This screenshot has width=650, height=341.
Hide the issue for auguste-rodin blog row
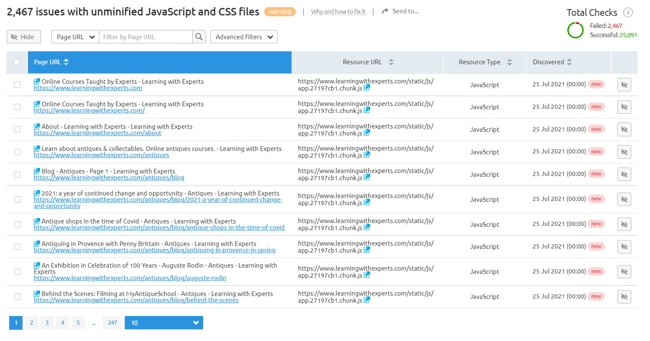coord(624,272)
